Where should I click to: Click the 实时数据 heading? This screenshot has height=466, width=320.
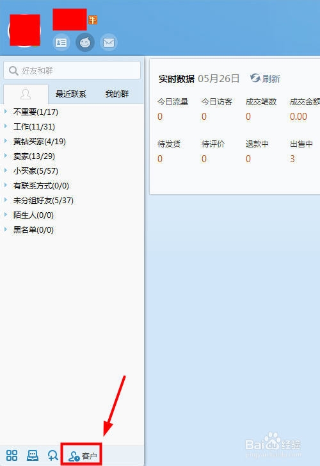click(x=177, y=79)
